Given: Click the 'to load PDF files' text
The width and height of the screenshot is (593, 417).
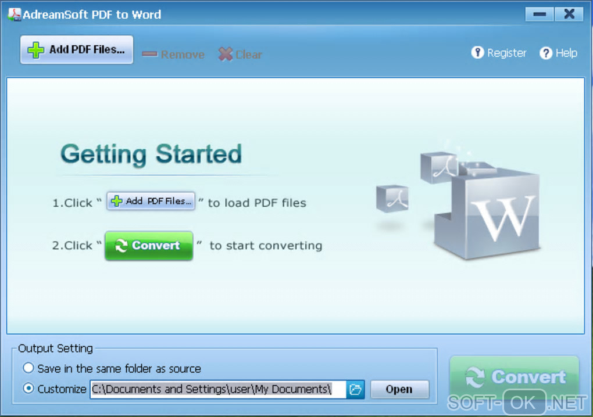Looking at the screenshot, I should click(257, 203).
